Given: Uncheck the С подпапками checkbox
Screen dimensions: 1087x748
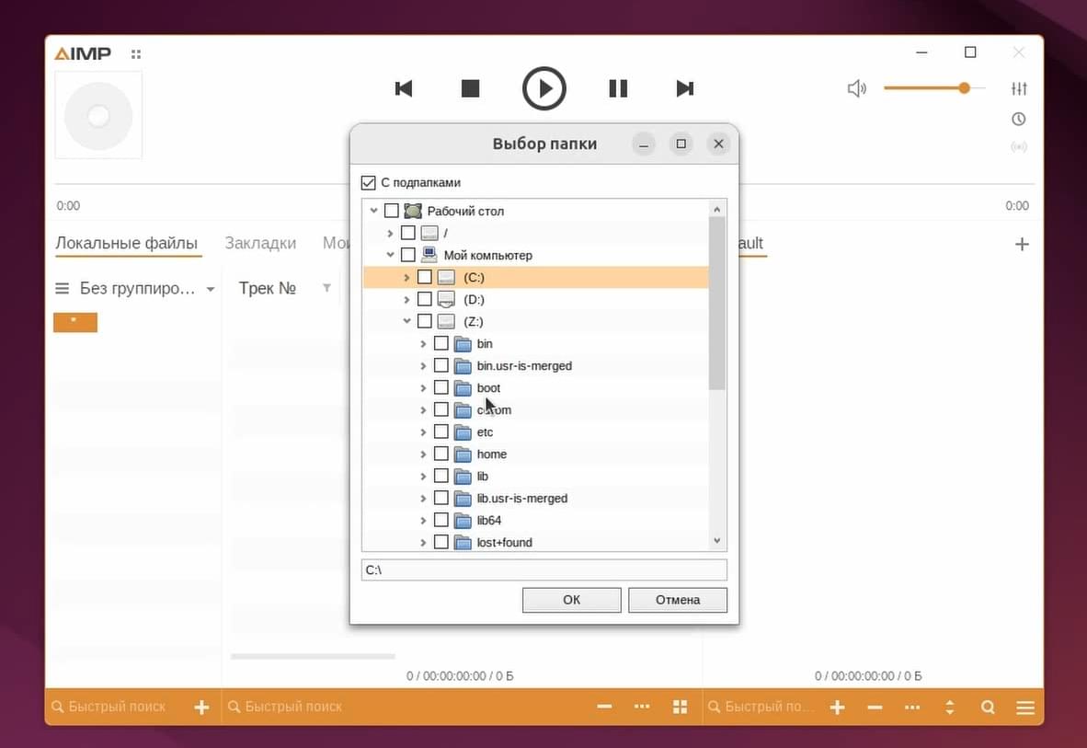Looking at the screenshot, I should pyautogui.click(x=368, y=182).
